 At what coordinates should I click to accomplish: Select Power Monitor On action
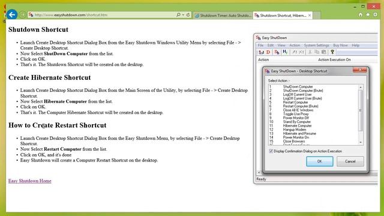pyautogui.click(x=314, y=137)
